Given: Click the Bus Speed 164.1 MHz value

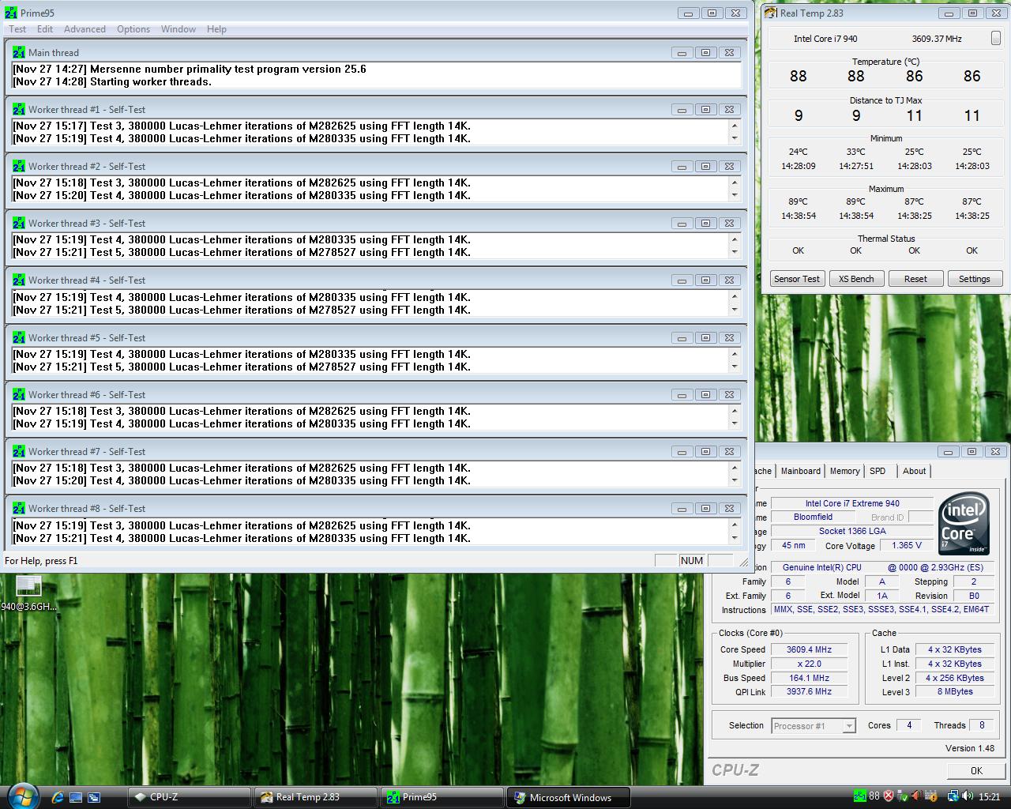Looking at the screenshot, I should pyautogui.click(x=809, y=678).
